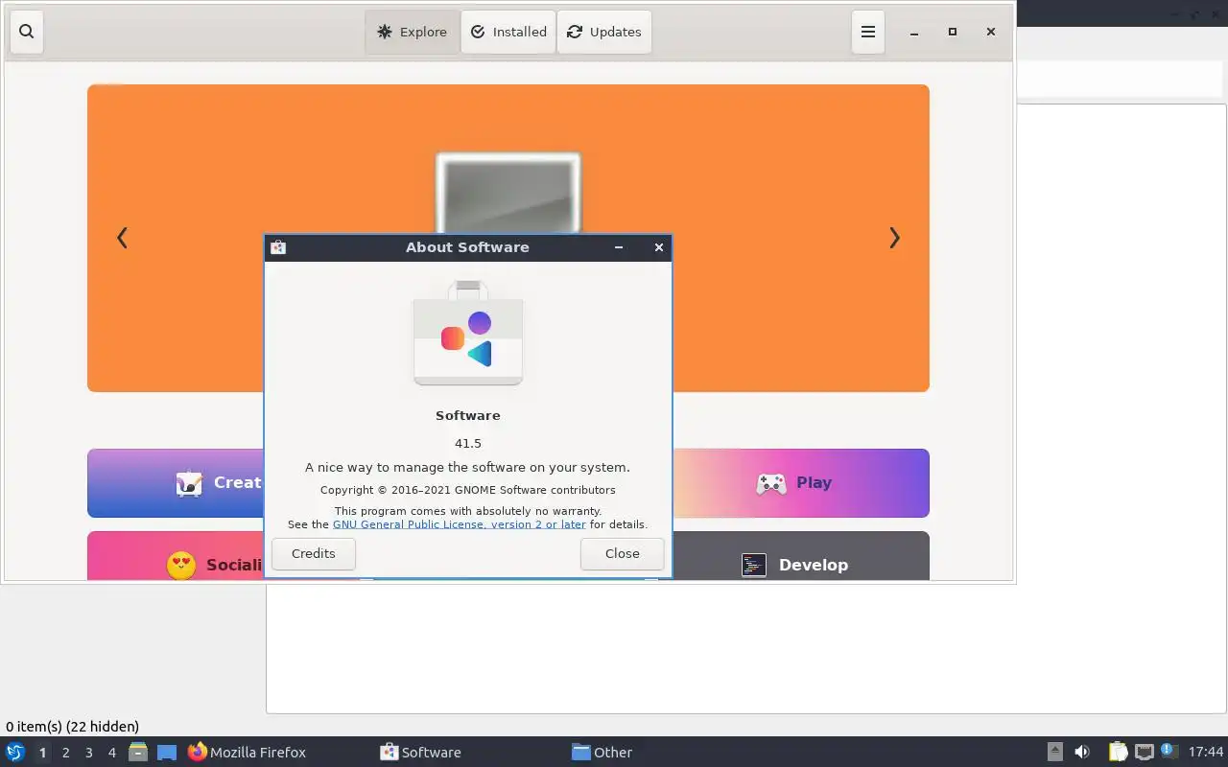
Task: Click the removable media eject tray icon
Action: pos(1054,752)
